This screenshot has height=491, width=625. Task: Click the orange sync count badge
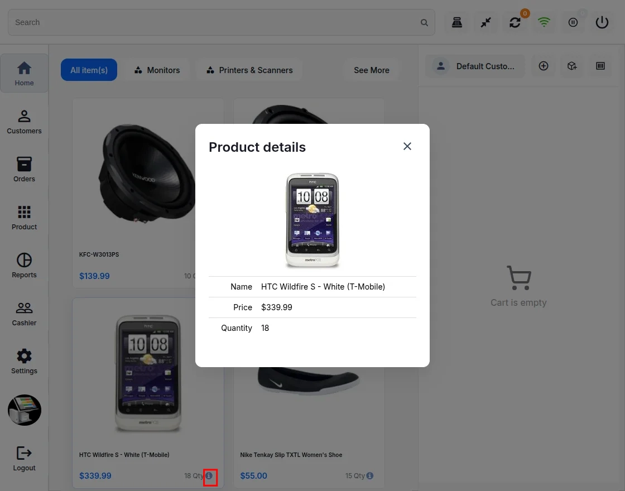click(x=525, y=13)
